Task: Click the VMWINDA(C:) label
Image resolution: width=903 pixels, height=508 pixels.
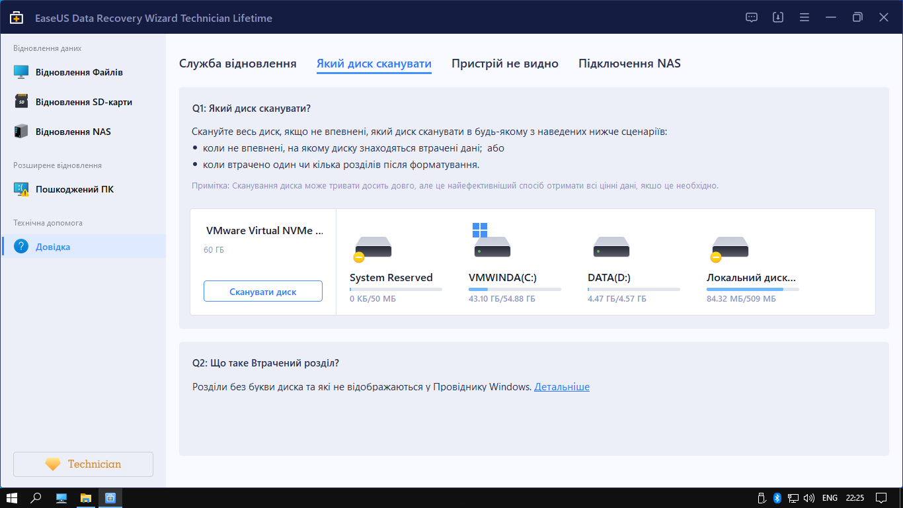Action: coord(502,278)
